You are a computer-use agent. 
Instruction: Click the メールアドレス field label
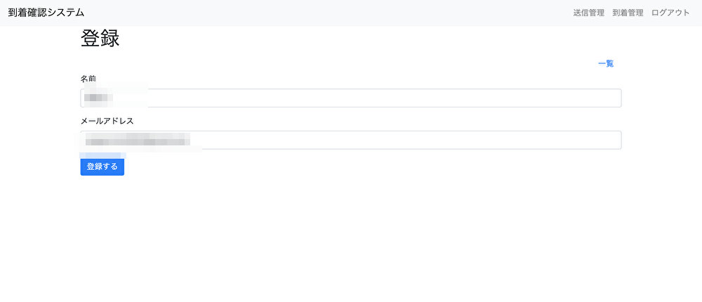(107, 121)
